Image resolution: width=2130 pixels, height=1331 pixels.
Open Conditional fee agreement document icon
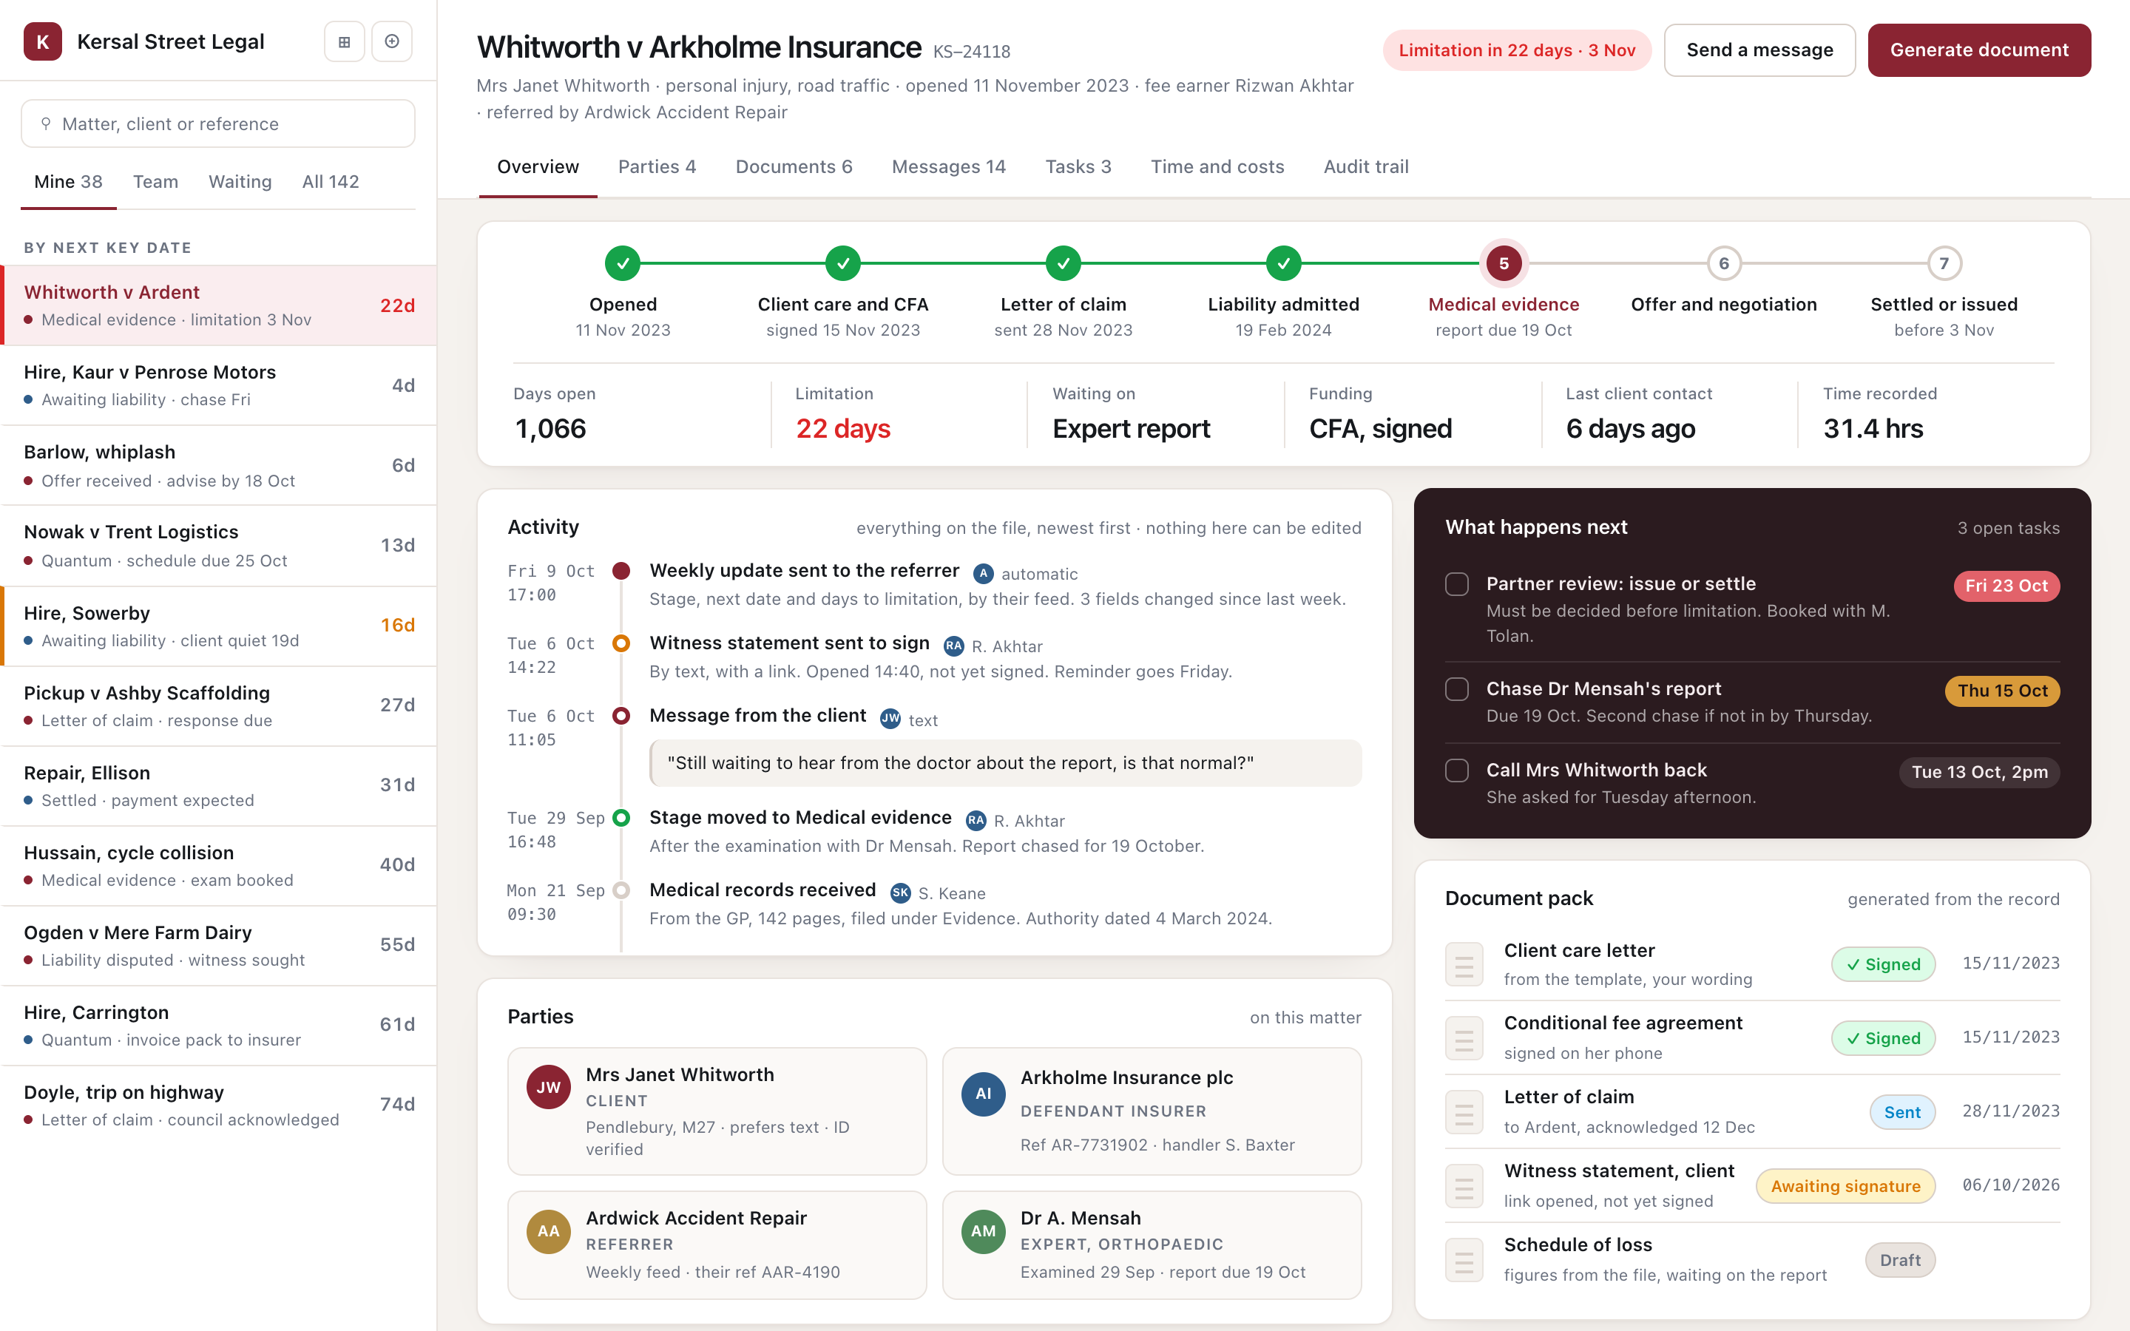(x=1464, y=1039)
